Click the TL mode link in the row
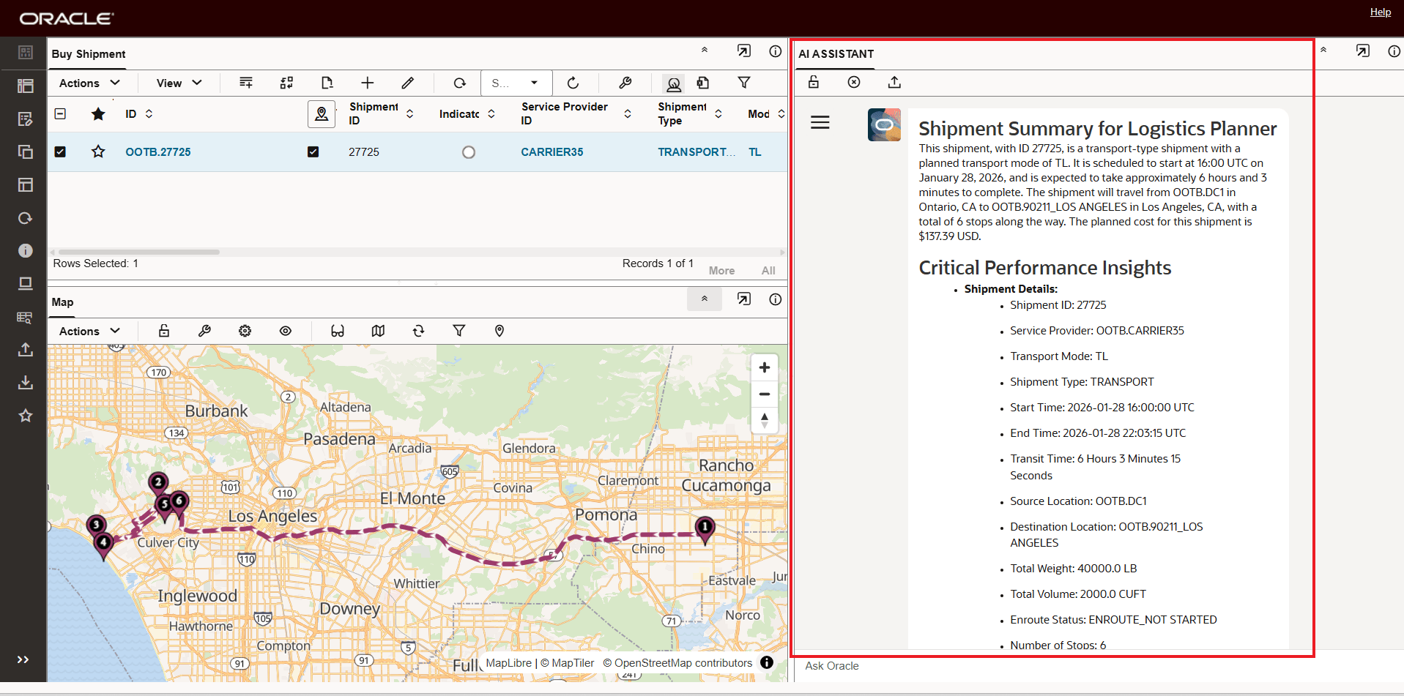Screen dimensions: 1404x696 click(755, 152)
